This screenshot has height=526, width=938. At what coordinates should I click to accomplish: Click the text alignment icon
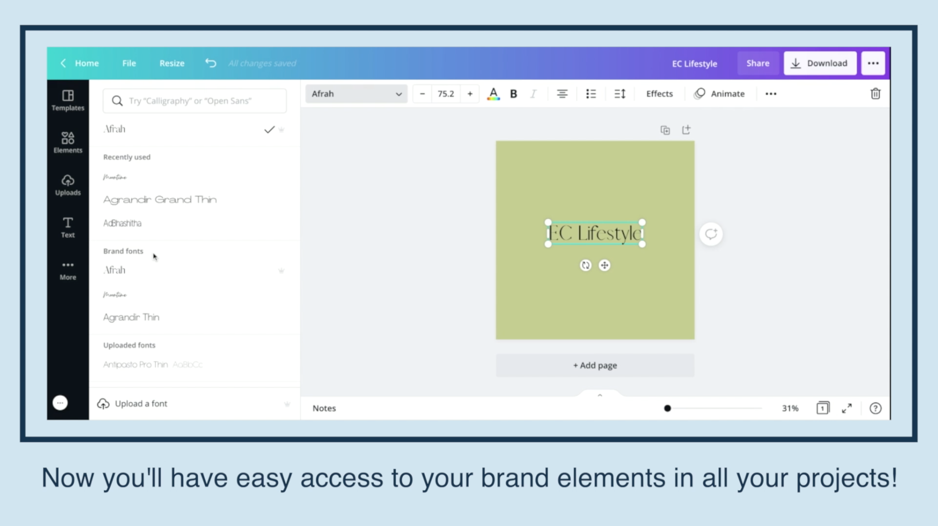coord(562,94)
